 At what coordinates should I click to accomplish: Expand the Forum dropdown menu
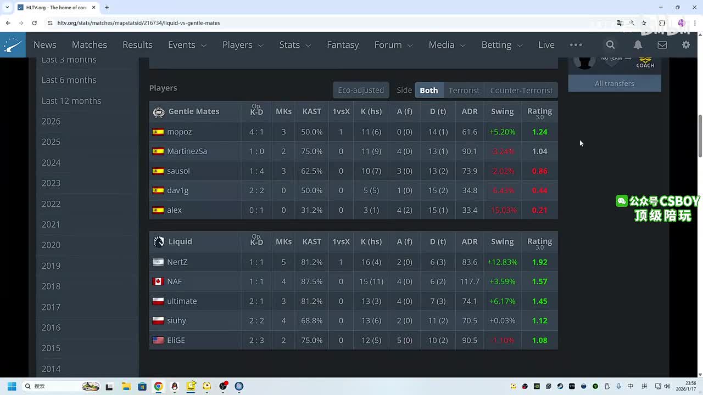coord(393,45)
